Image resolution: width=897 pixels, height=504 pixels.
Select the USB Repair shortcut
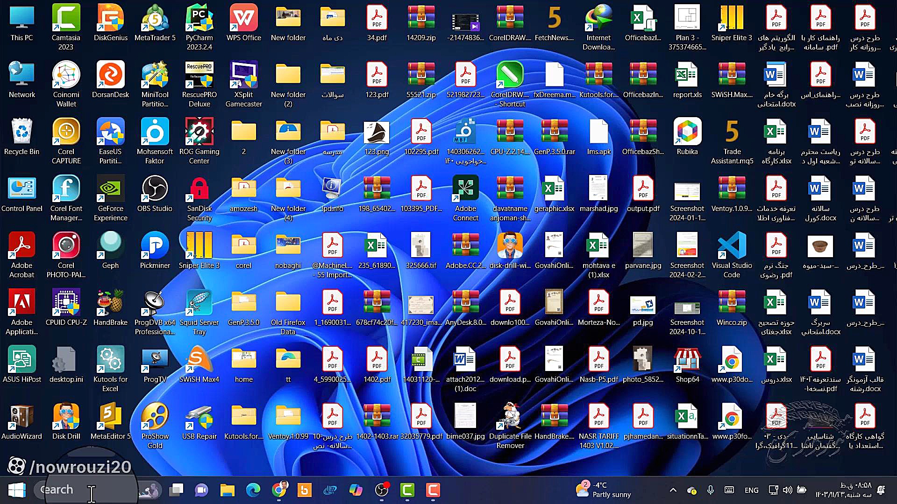coord(199,422)
